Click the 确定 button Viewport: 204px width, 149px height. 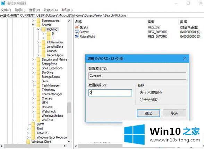point(148,113)
